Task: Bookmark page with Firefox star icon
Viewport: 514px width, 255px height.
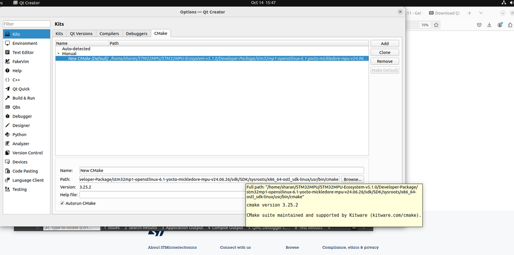Action: click(436, 25)
